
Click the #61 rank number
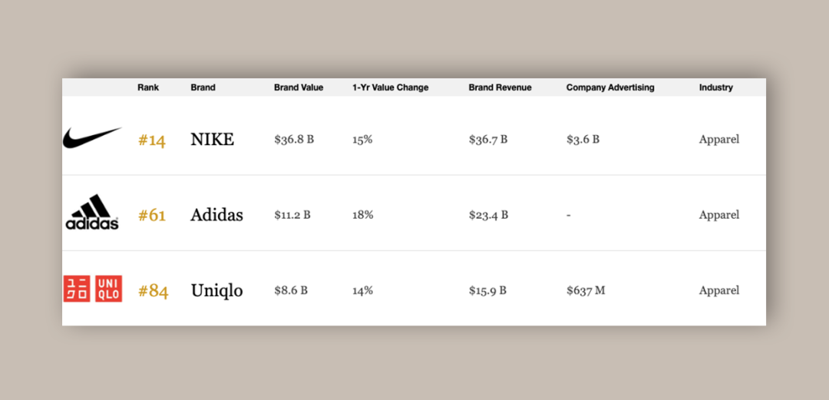(152, 216)
